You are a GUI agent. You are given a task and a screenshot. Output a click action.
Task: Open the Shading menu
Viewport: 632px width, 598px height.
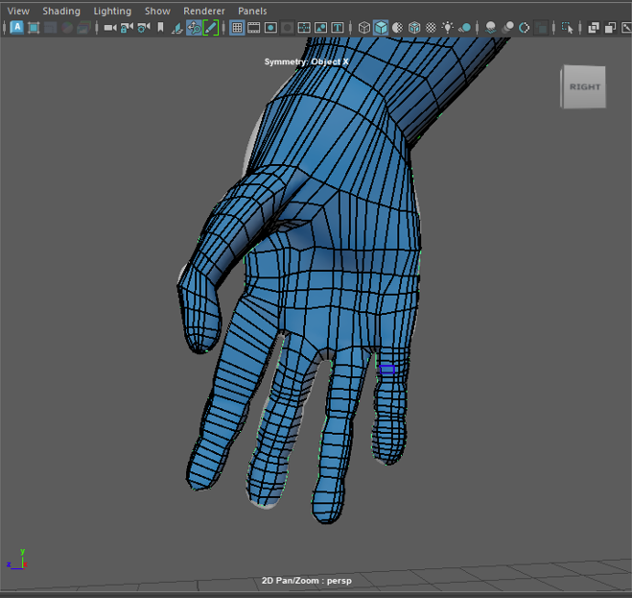tap(61, 11)
